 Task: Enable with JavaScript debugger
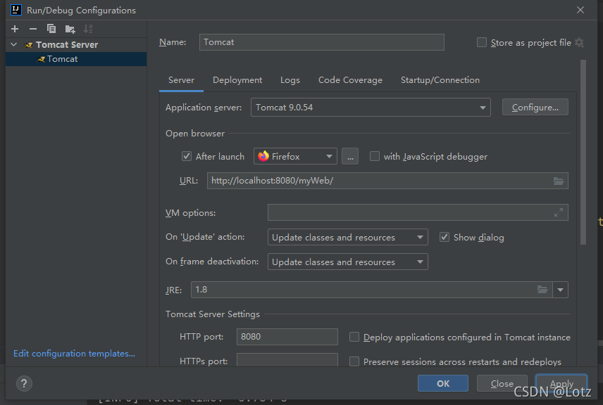[375, 156]
